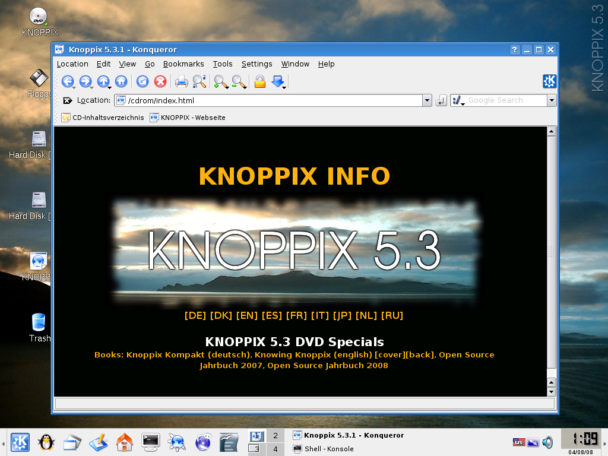Screen dimensions: 608x456
Task: Click in the Location URL field
Action: click(268, 100)
